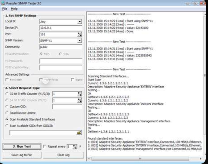Select SHA V3 authentication
Viewport: 208px width, 164px height.
(60, 54)
